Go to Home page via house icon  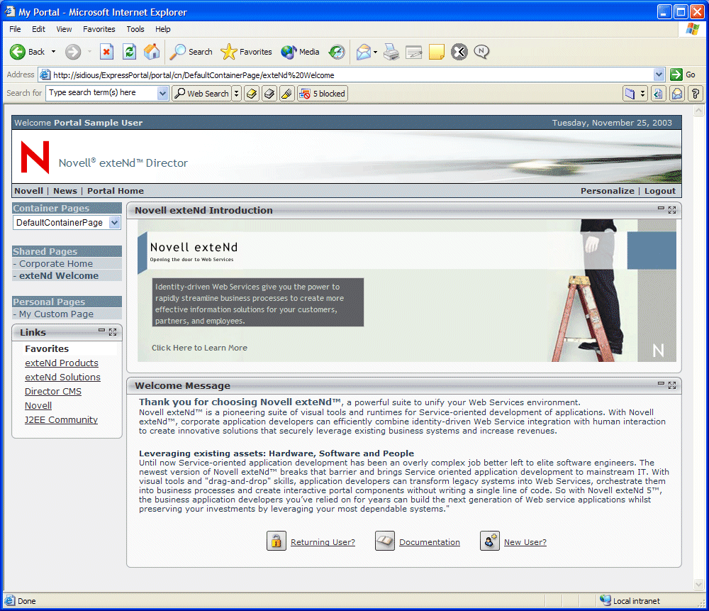point(152,52)
